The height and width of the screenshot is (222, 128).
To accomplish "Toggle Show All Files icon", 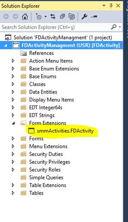I will click(72, 17).
